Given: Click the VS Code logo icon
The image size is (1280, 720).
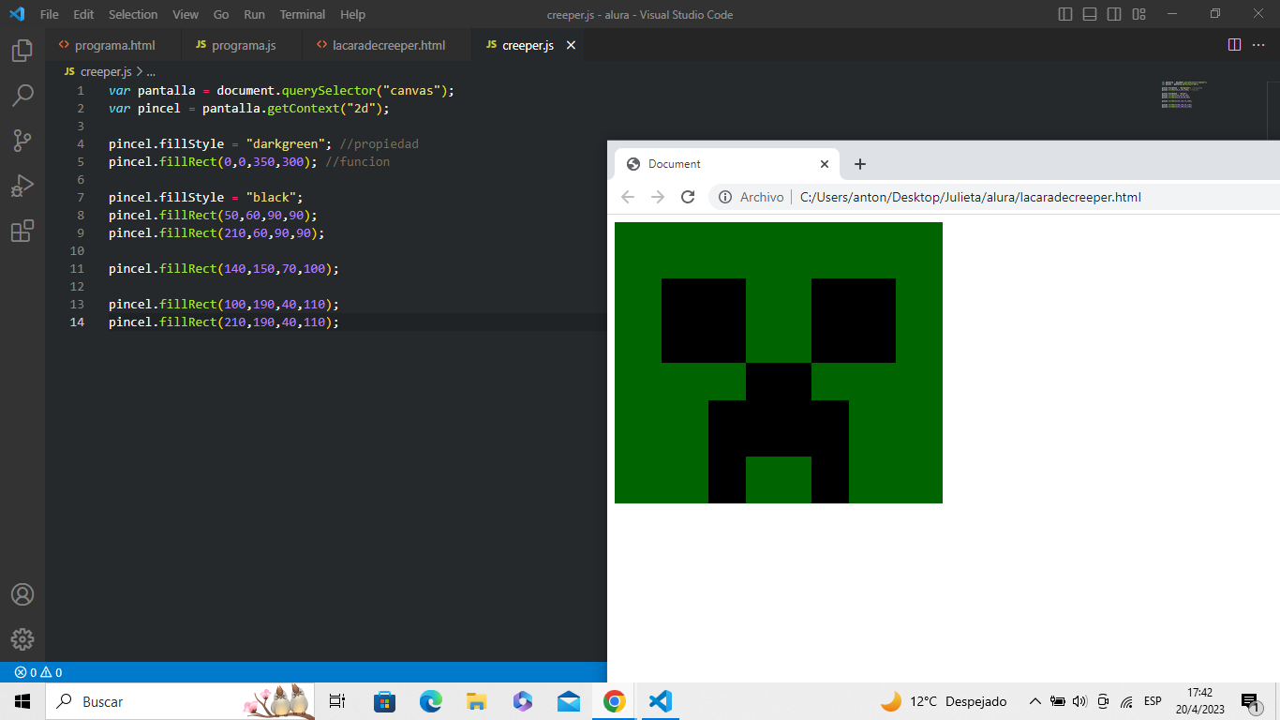Looking at the screenshot, I should click(17, 14).
